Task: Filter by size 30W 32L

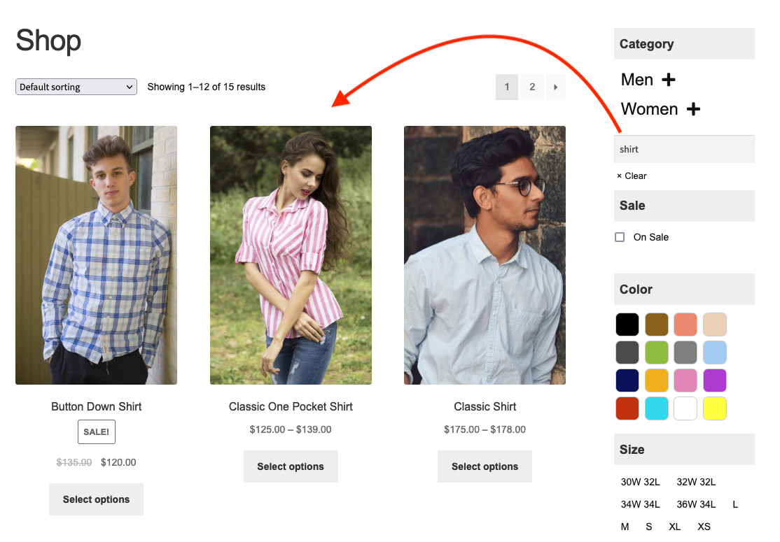Action: click(640, 482)
